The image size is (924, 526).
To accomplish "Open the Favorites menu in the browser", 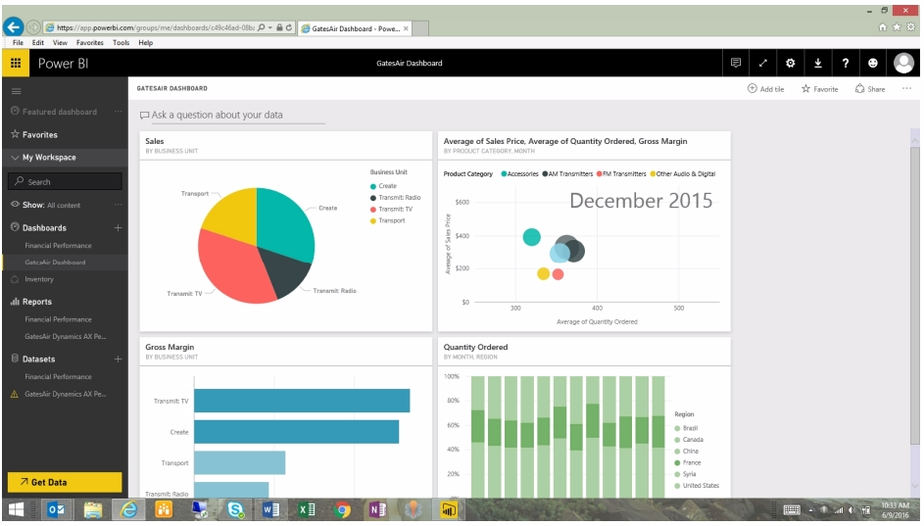I will click(89, 43).
